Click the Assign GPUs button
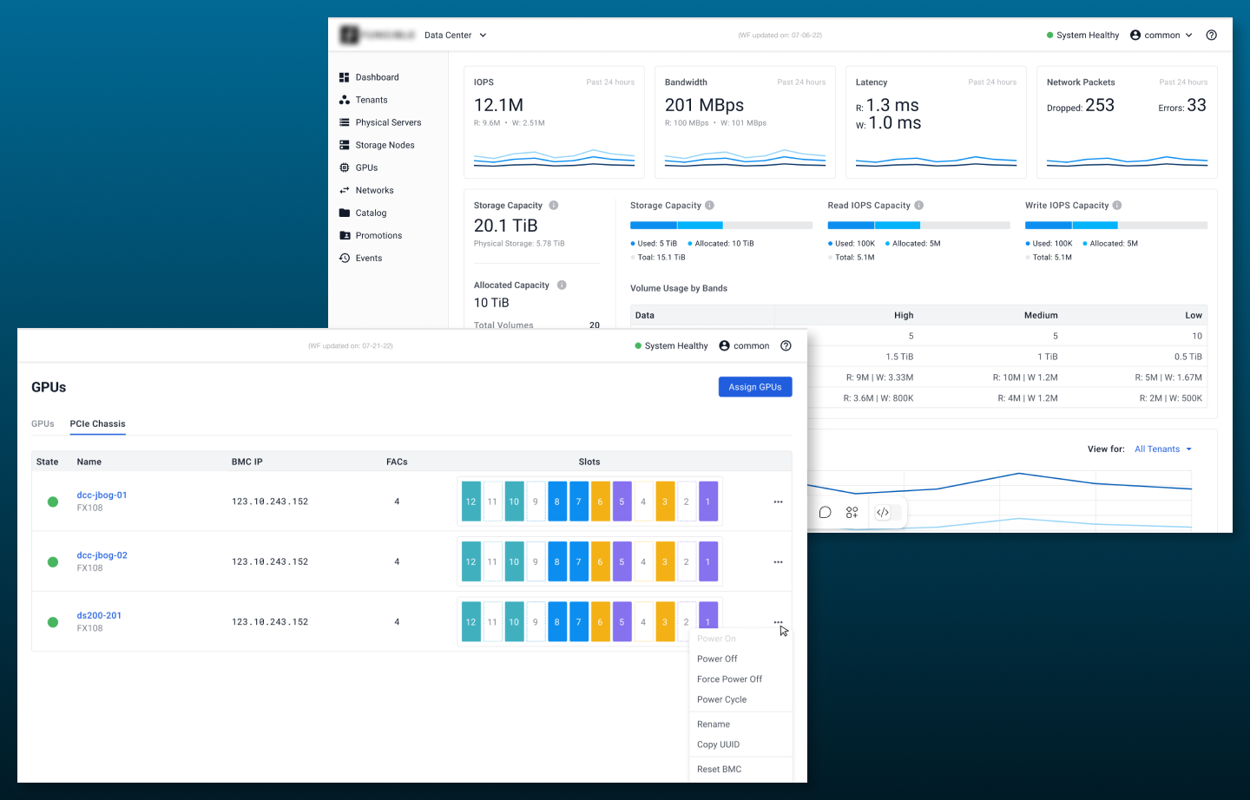Image resolution: width=1250 pixels, height=800 pixels. 754,387
